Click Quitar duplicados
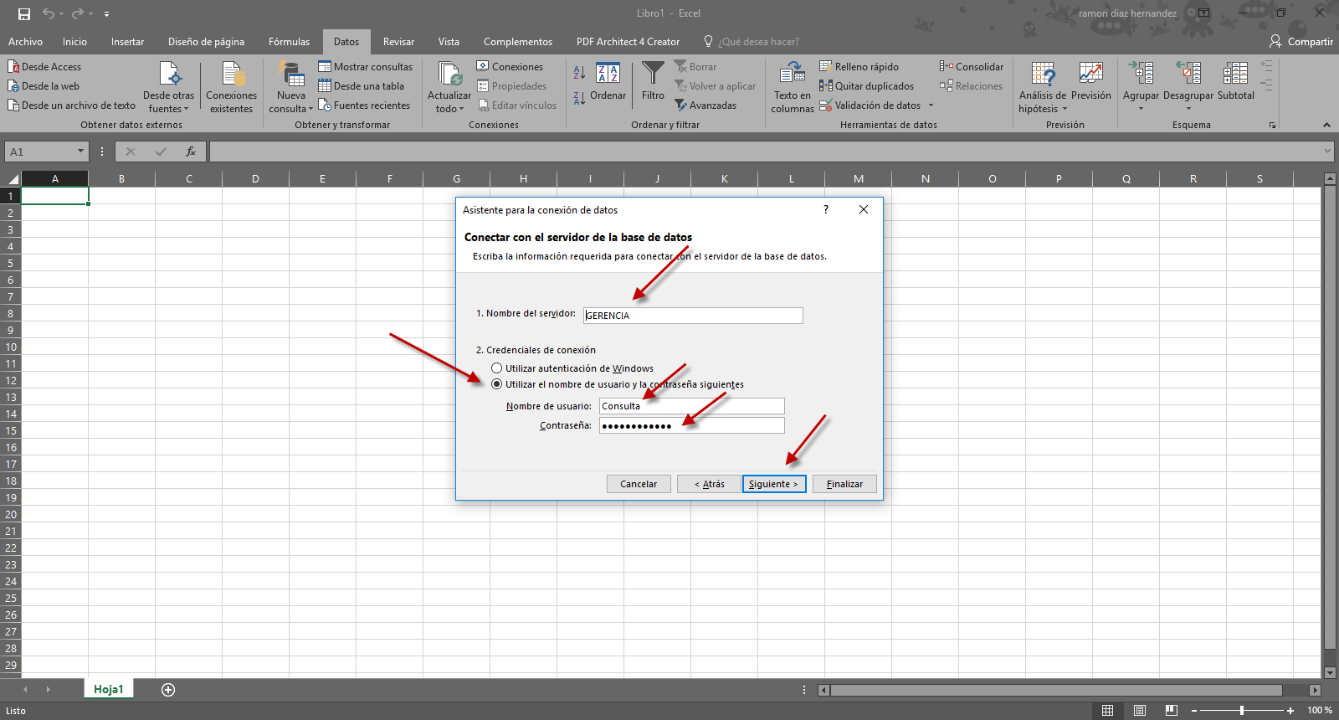1339x720 pixels. [866, 86]
